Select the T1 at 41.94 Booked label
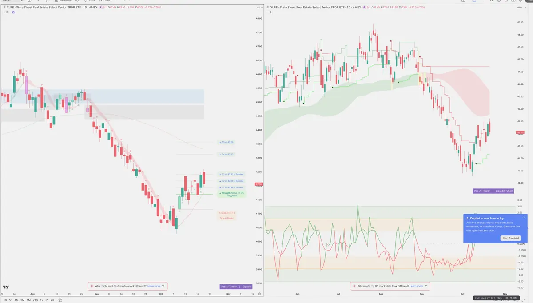 [232, 187]
